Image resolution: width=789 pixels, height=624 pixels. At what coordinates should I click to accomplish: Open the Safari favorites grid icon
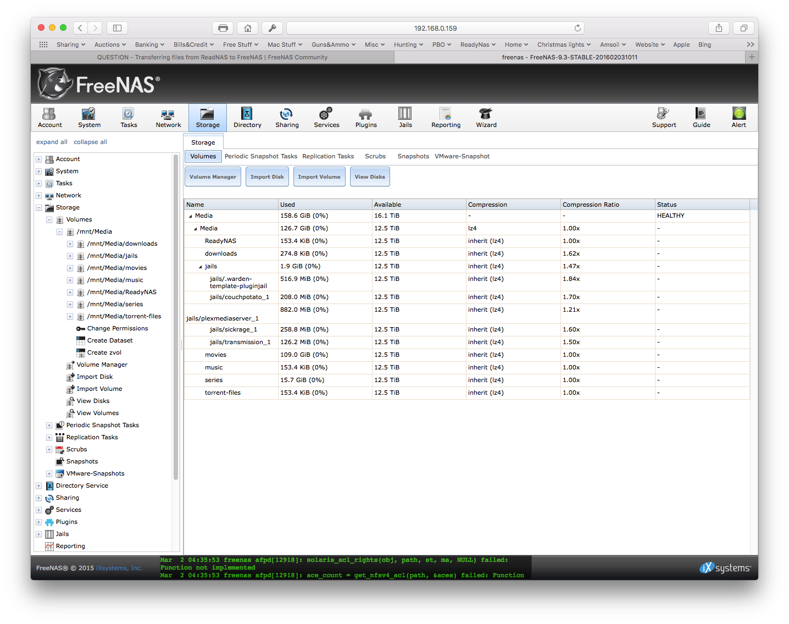[x=43, y=45]
